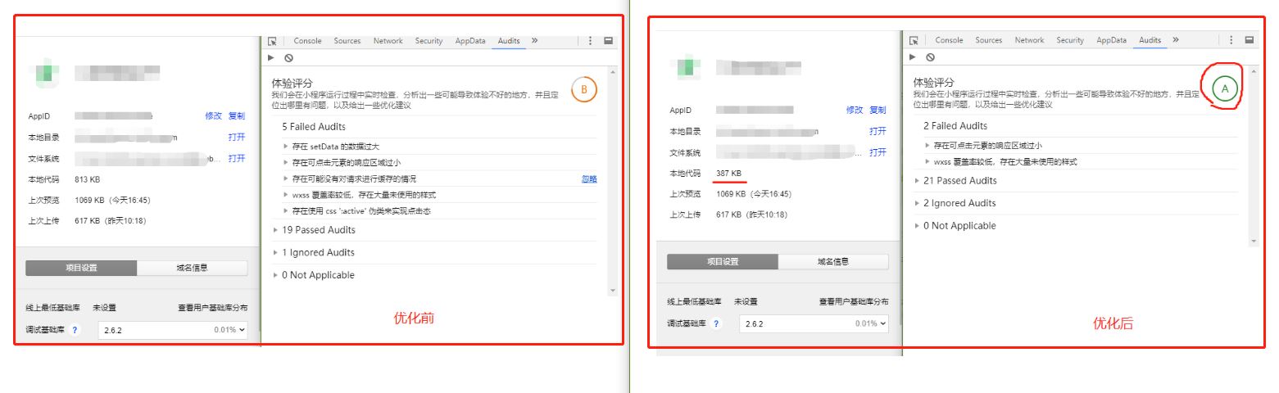Click 复制 next to AppID in the right (优化后) panel
Screen dimensions: 1279x393
[x=878, y=111]
